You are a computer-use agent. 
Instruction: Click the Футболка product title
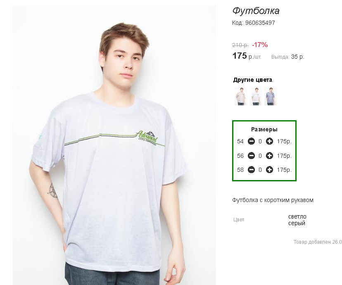256,11
